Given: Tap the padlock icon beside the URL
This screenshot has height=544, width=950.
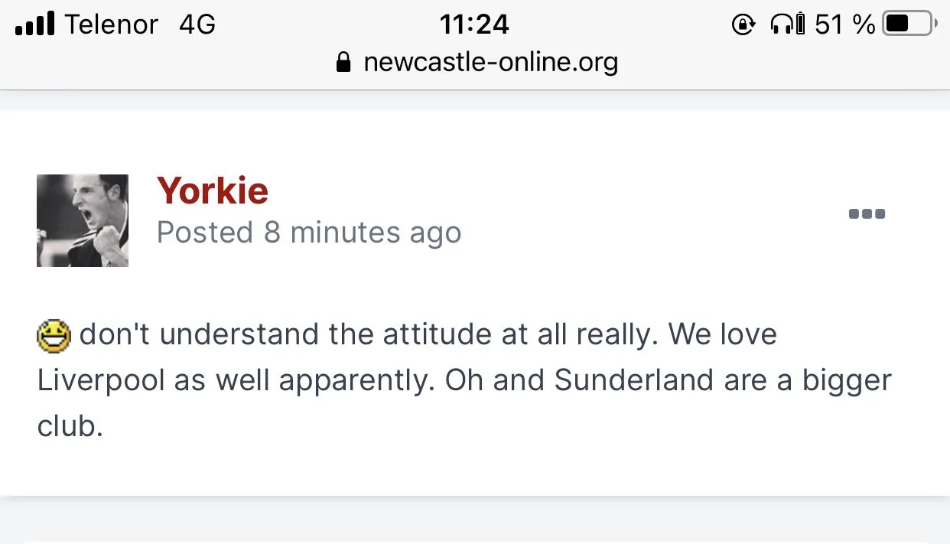Looking at the screenshot, I should tap(343, 61).
